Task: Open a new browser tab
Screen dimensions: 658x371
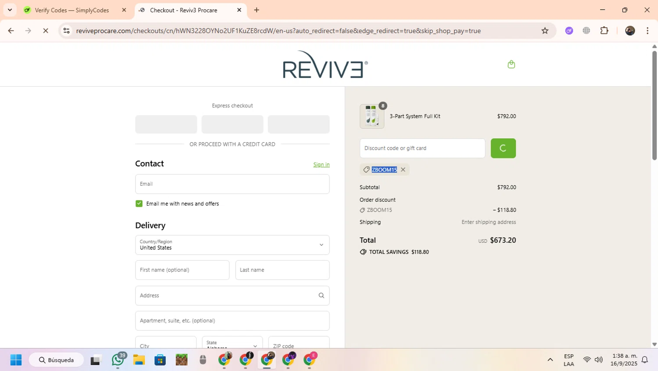Action: point(257,10)
